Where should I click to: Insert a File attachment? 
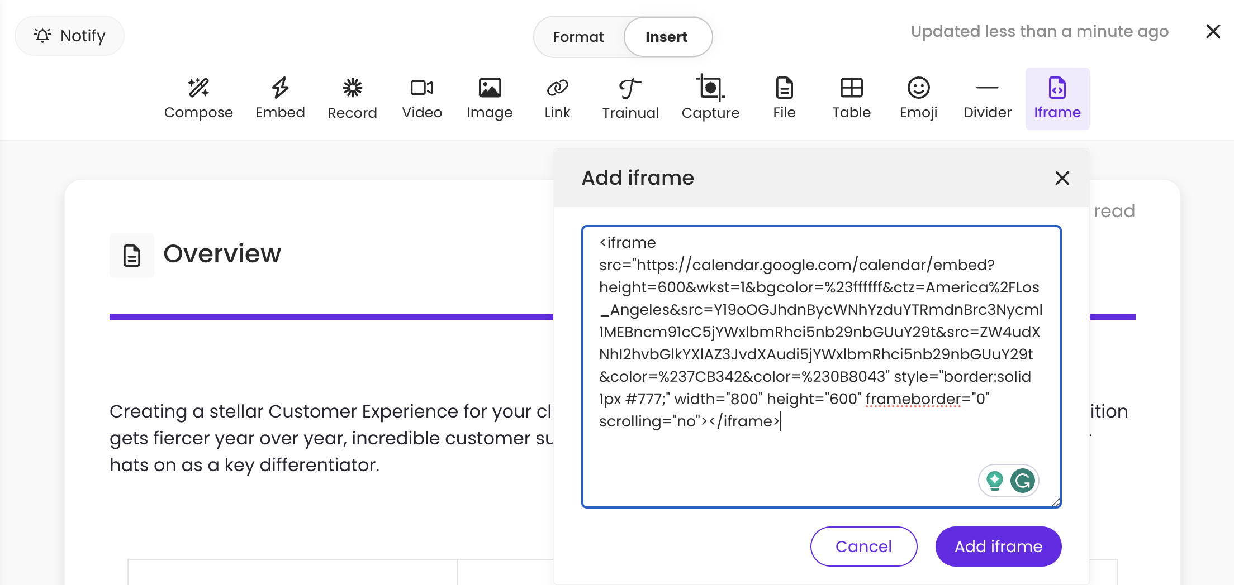click(784, 98)
